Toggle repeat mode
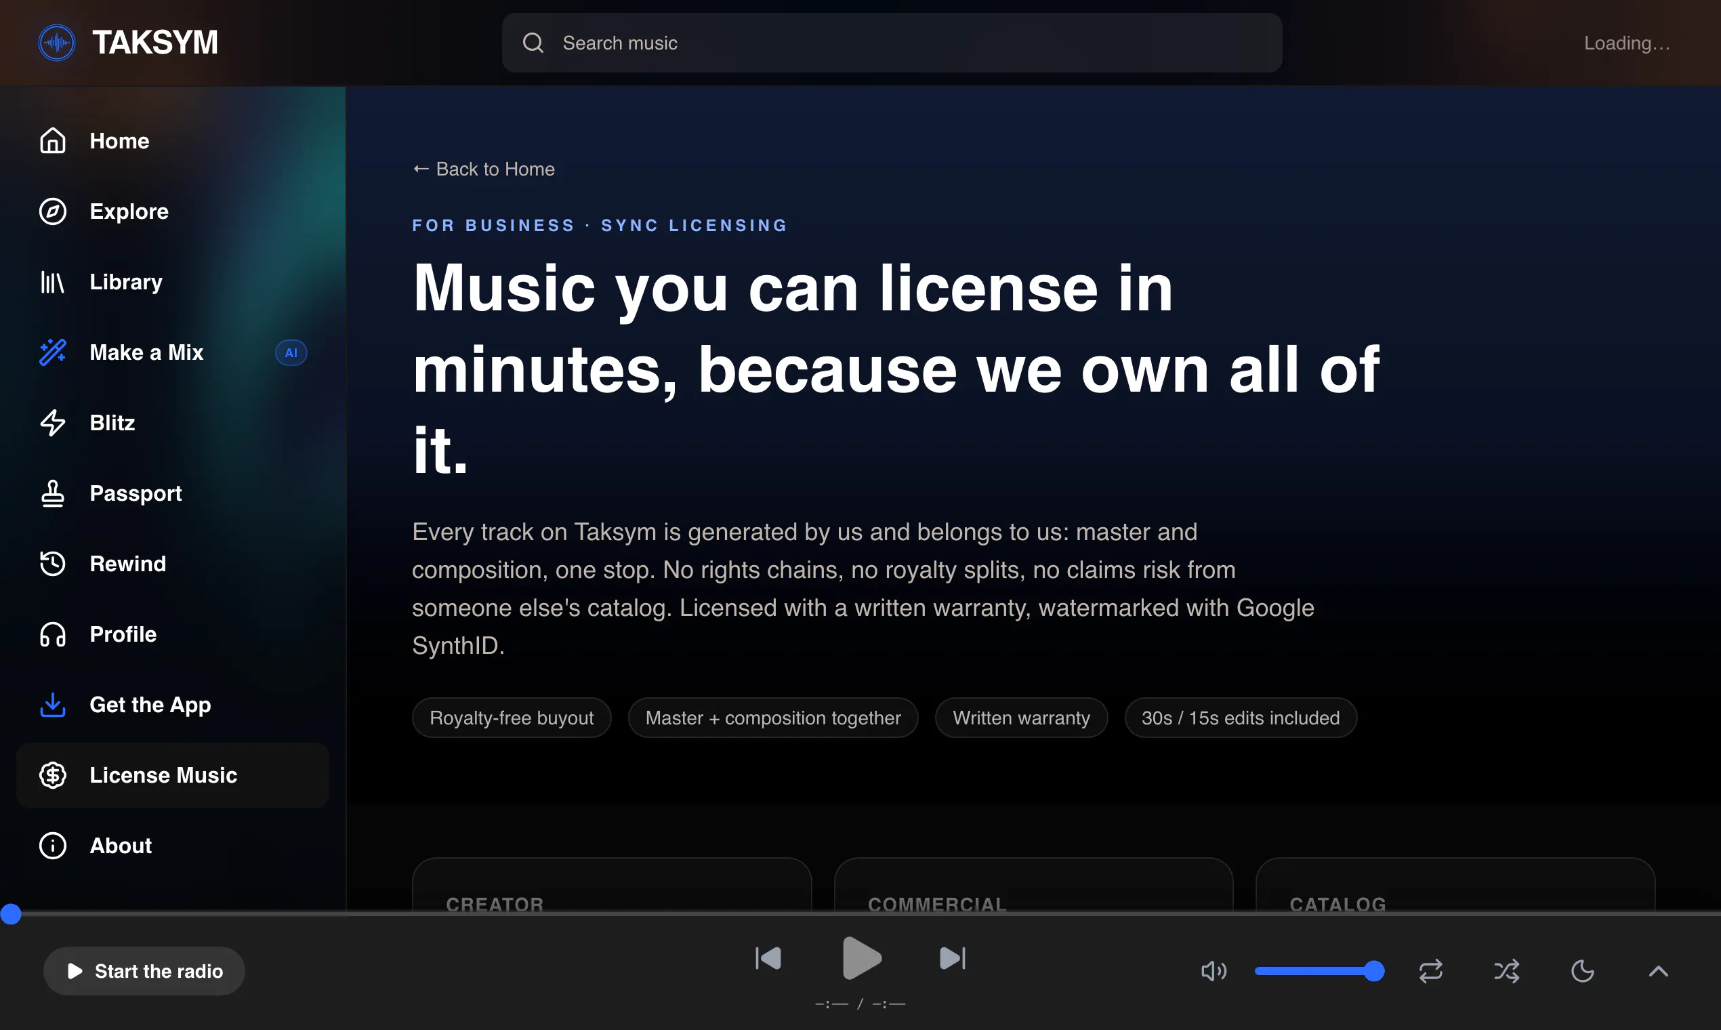The image size is (1721, 1030). point(1431,972)
